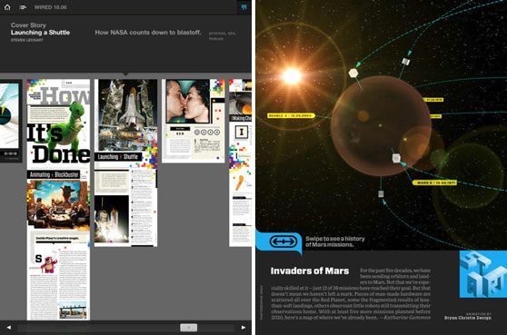Select the Beagle 2 yellow mission label
The image size is (507, 335).
point(291,115)
